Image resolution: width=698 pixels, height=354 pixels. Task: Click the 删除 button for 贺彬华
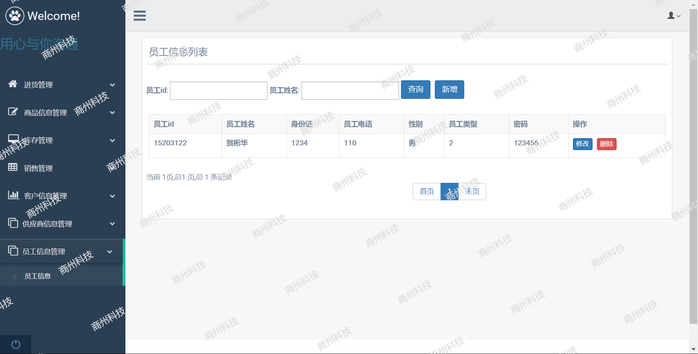pos(606,144)
